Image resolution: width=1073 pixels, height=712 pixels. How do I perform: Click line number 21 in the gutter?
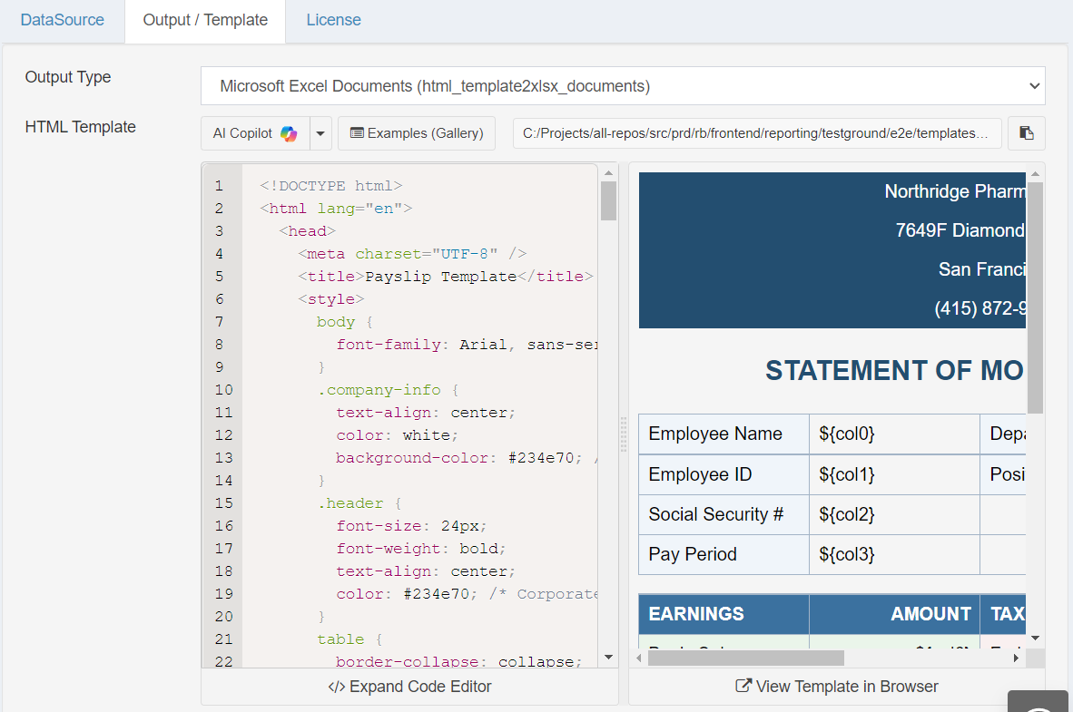pyautogui.click(x=224, y=639)
